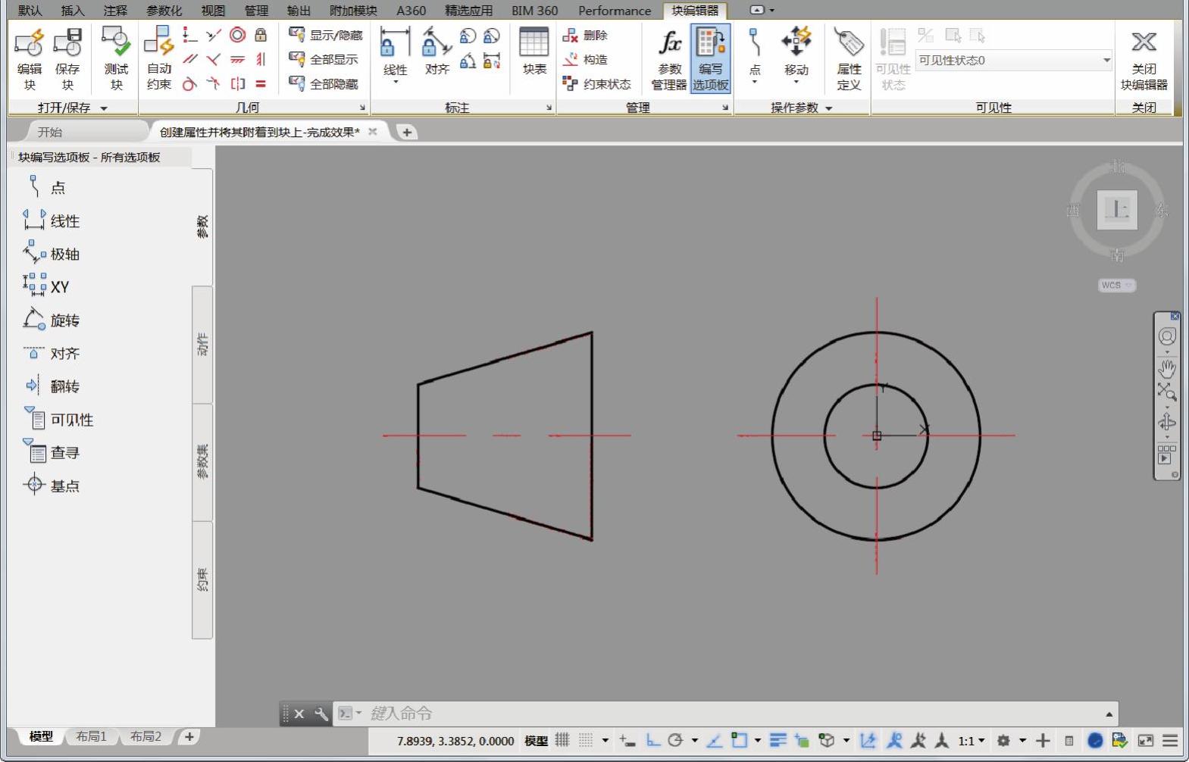Viewport: 1189px width, 762px height.
Task: Open the WCS coordinate system dropdown
Action: [1117, 285]
